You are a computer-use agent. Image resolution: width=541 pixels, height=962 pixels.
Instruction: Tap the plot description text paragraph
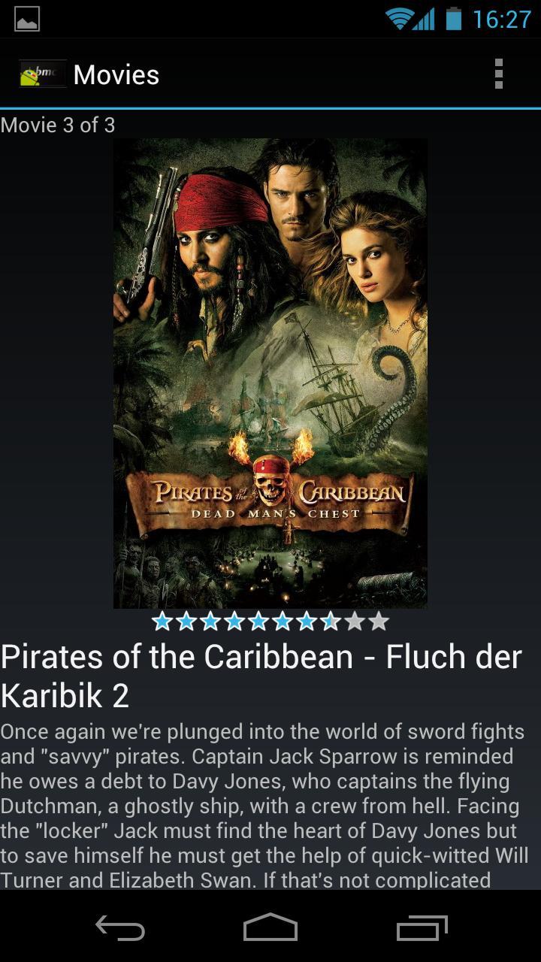coord(264,806)
